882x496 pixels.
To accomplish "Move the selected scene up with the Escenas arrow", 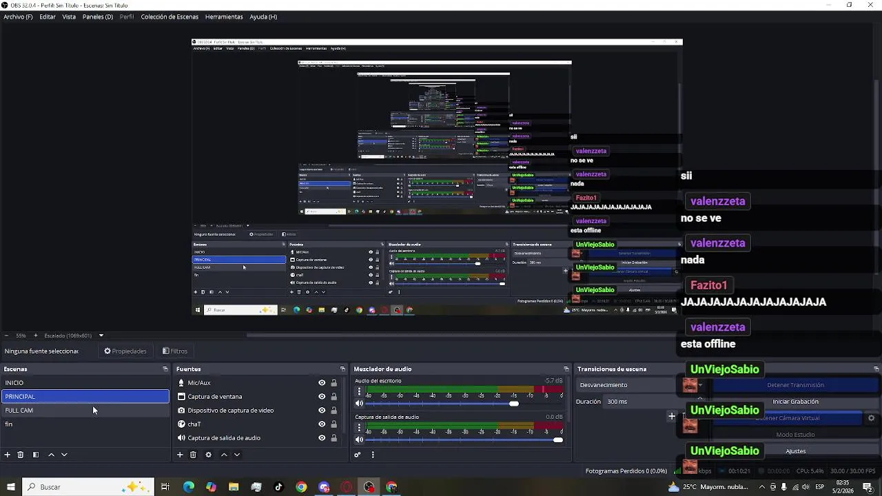I will [x=51, y=455].
